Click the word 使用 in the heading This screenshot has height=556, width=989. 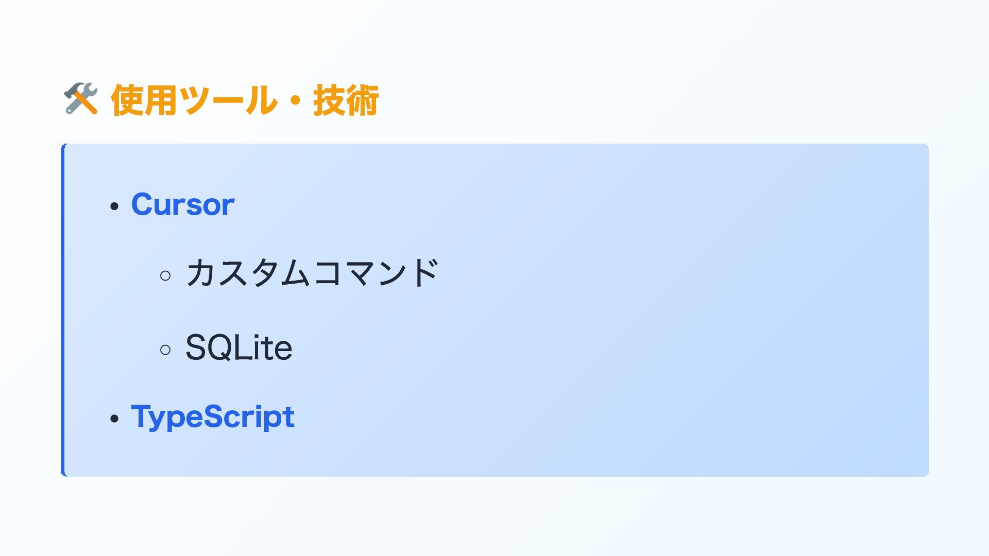144,100
